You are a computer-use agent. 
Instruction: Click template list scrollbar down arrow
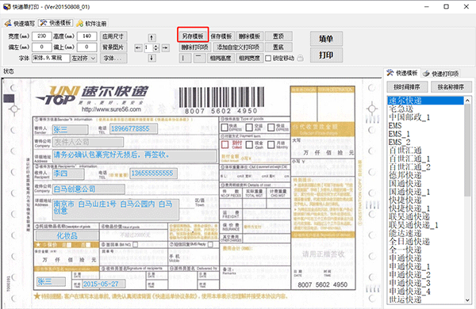[x=467, y=300]
